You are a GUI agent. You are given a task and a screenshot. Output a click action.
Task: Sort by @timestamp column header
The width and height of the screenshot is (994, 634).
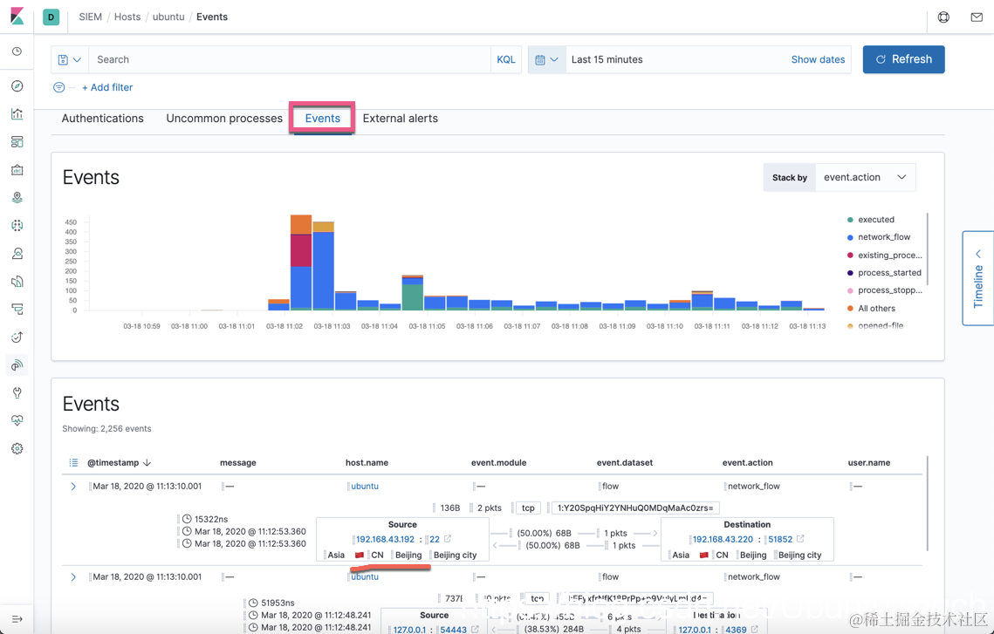point(120,462)
